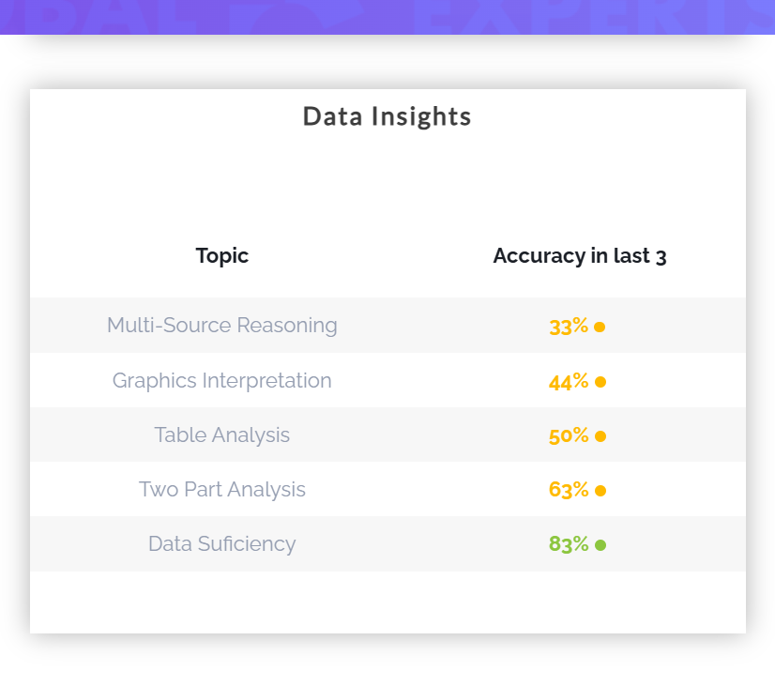Click the blank area below Data Suficiency row
This screenshot has height=686, width=775.
[x=387, y=601]
